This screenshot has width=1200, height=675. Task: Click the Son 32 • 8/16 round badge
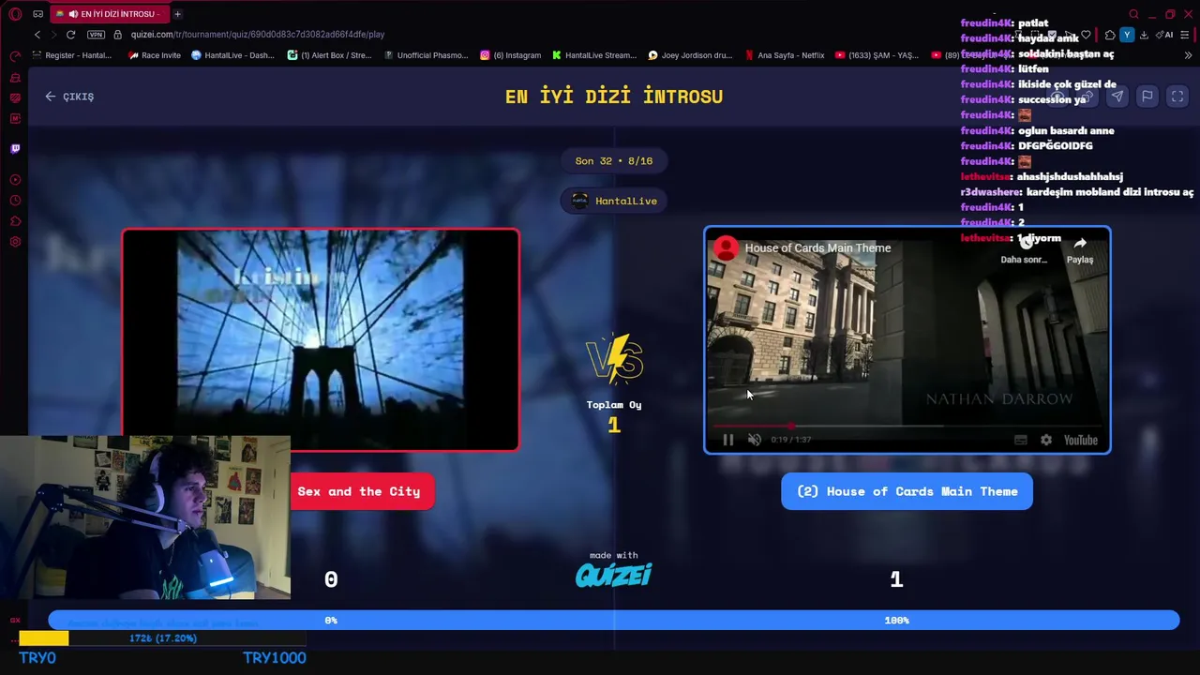tap(614, 161)
